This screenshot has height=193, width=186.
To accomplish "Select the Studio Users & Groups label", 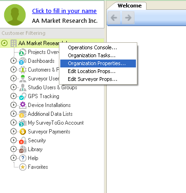I will [52, 87].
